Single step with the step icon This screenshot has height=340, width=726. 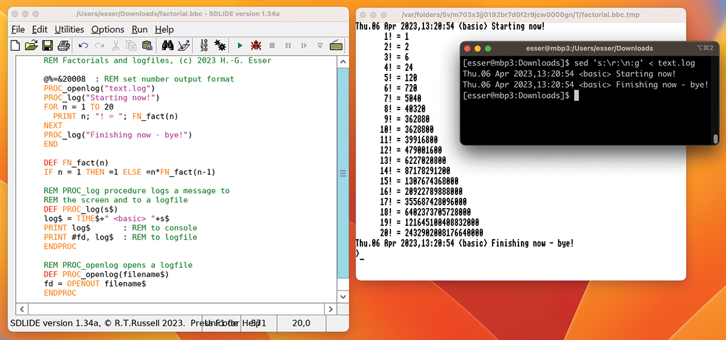(304, 45)
